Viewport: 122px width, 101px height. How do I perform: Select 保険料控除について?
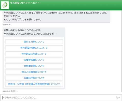[34, 78]
